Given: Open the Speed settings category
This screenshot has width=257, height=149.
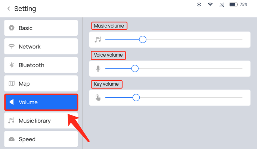Looking at the screenshot, I should coord(41,139).
